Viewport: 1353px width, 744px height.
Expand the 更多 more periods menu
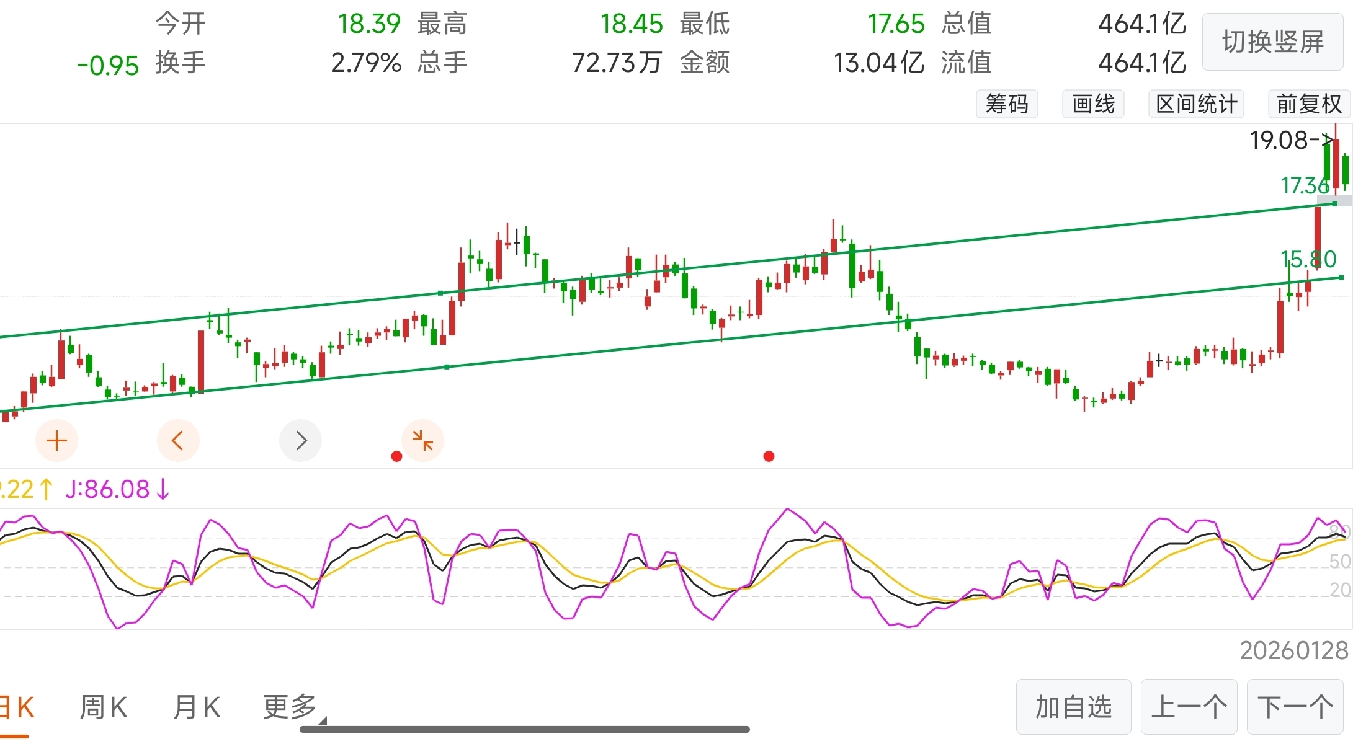[x=290, y=707]
